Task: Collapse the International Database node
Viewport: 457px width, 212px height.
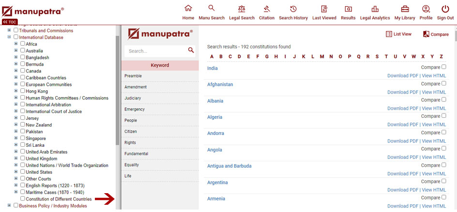Action: pyautogui.click(x=9, y=37)
